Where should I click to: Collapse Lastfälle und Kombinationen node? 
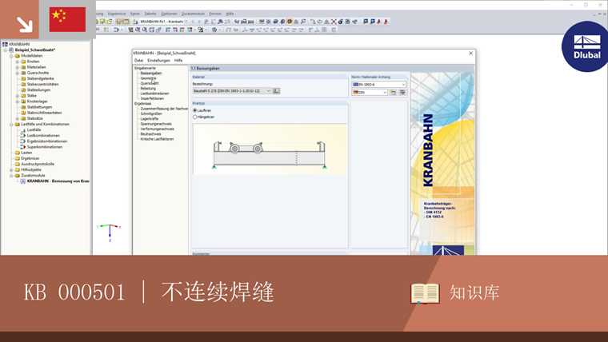pyautogui.click(x=11, y=125)
